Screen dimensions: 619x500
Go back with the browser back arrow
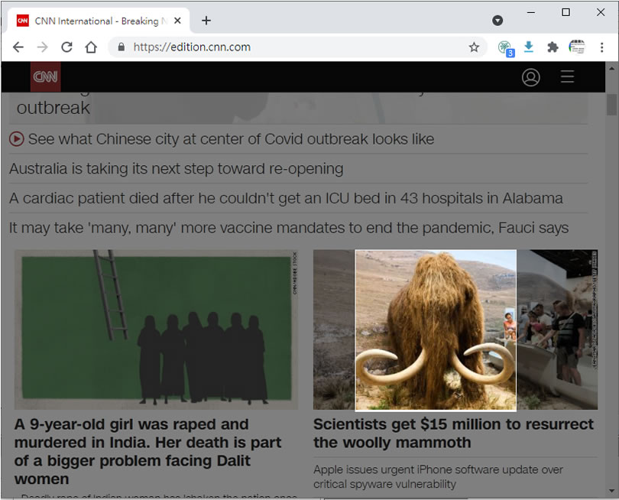18,47
